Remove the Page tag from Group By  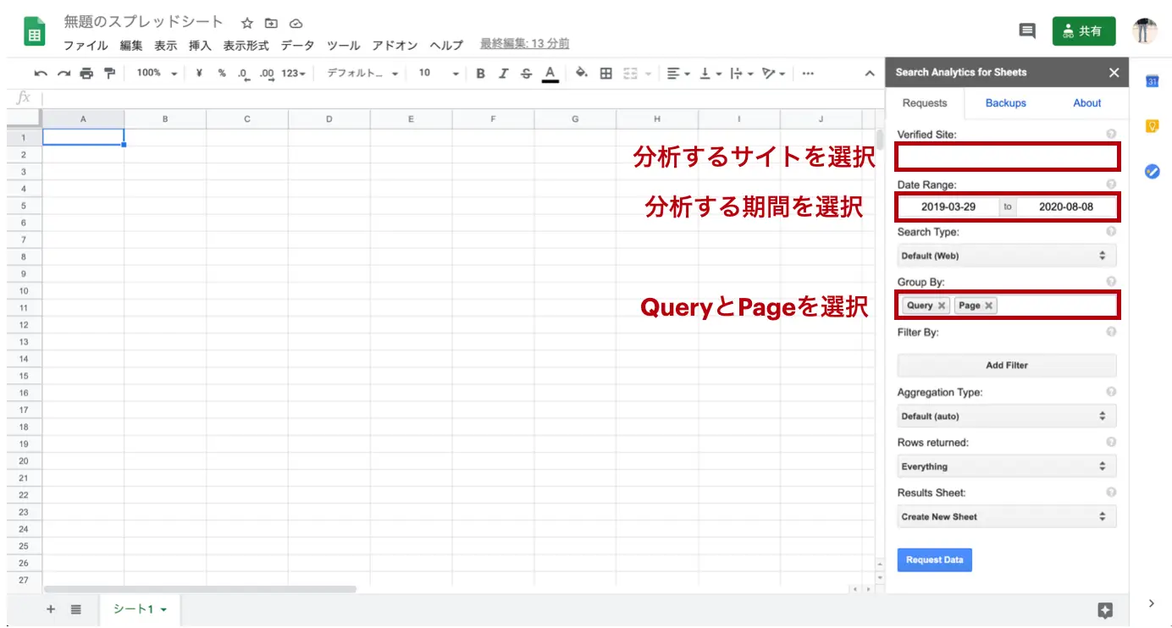tap(988, 306)
